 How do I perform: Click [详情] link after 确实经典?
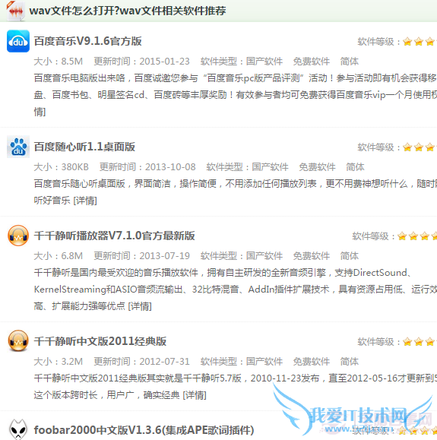195,395
